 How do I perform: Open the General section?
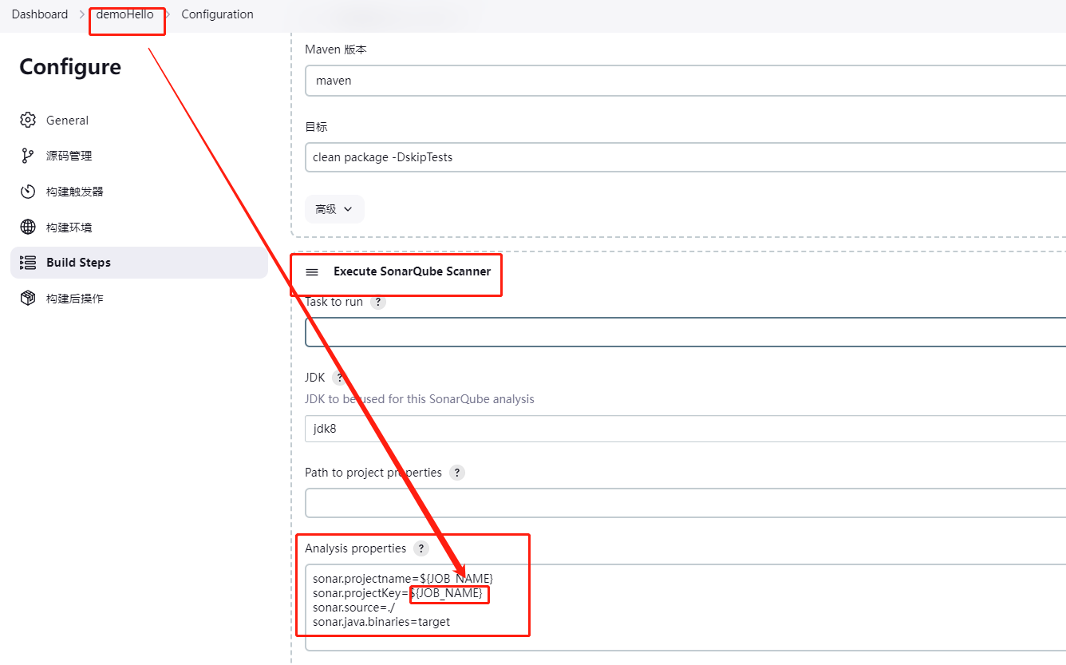click(x=139, y=120)
